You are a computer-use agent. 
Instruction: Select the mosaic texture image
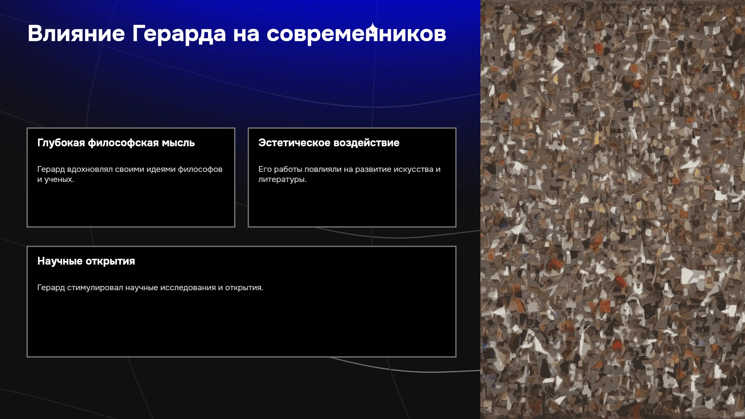point(613,209)
